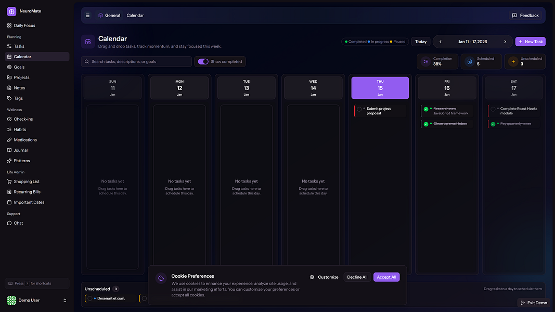Viewport: 555px width, 312px height.
Task: Click the search magnifier icon
Action: click(87, 61)
